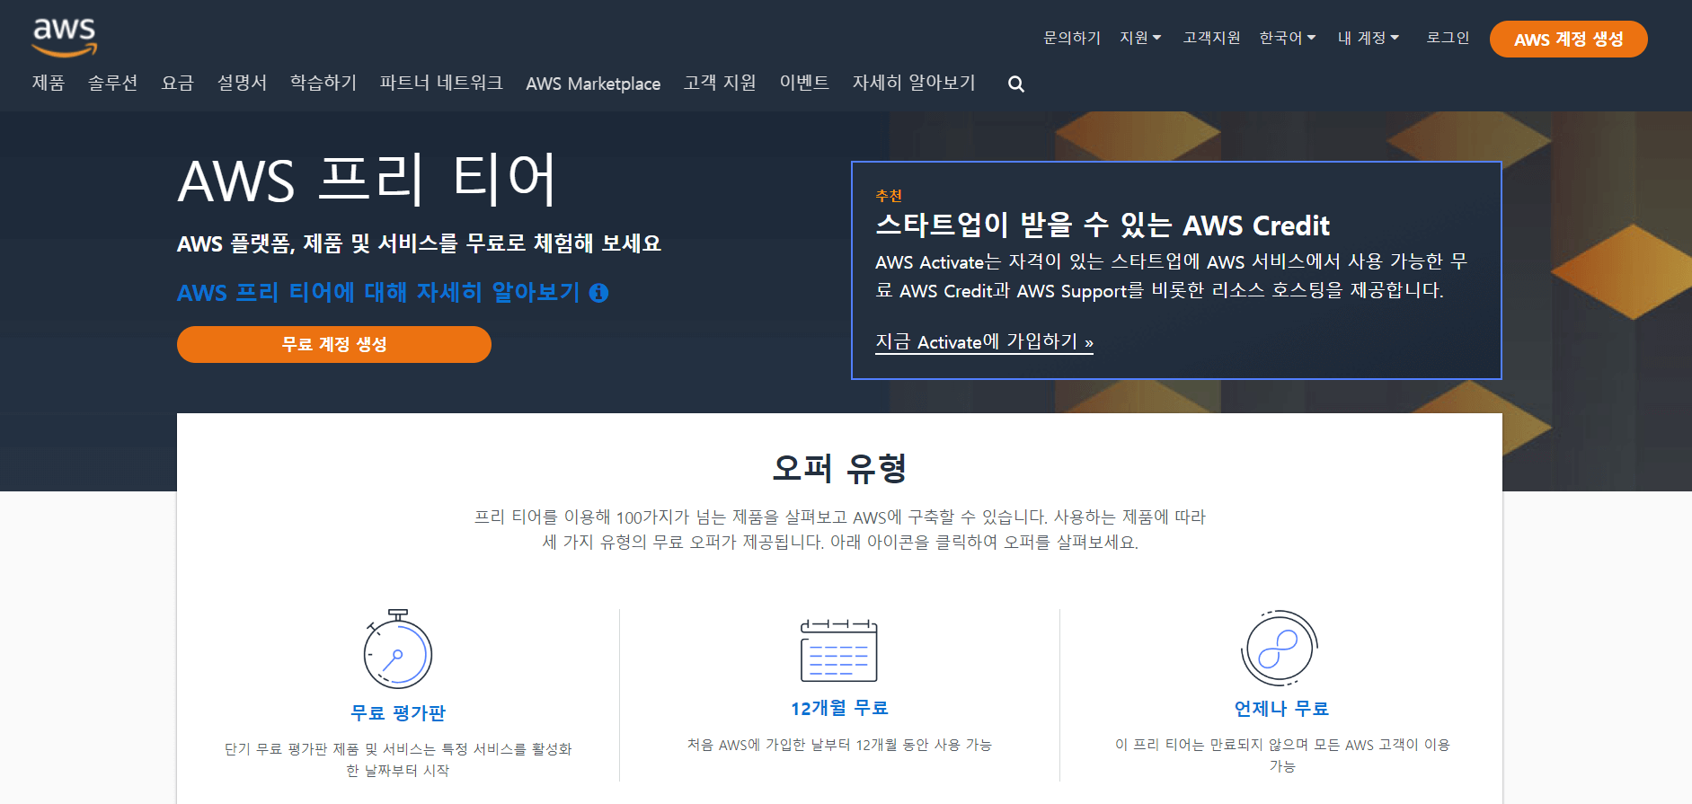
Task: Select the stopwatch 무료 평가판 icon
Action: 397,649
